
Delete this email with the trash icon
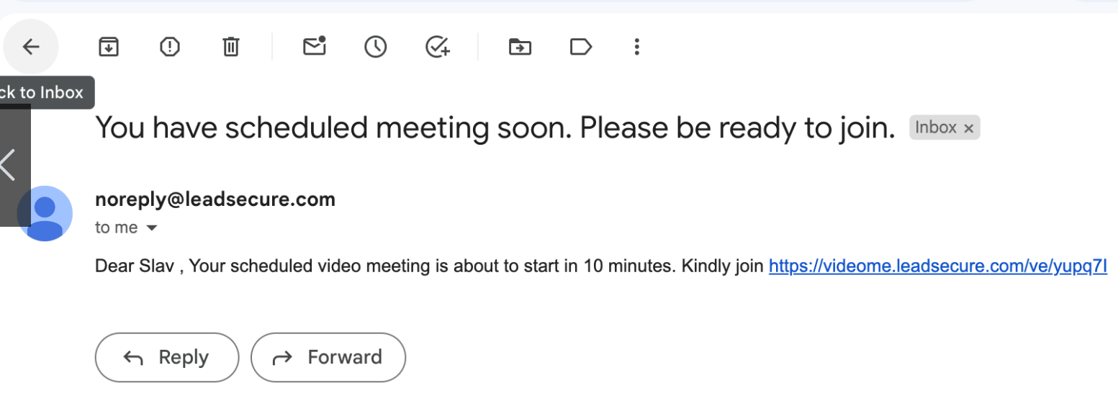coord(230,48)
